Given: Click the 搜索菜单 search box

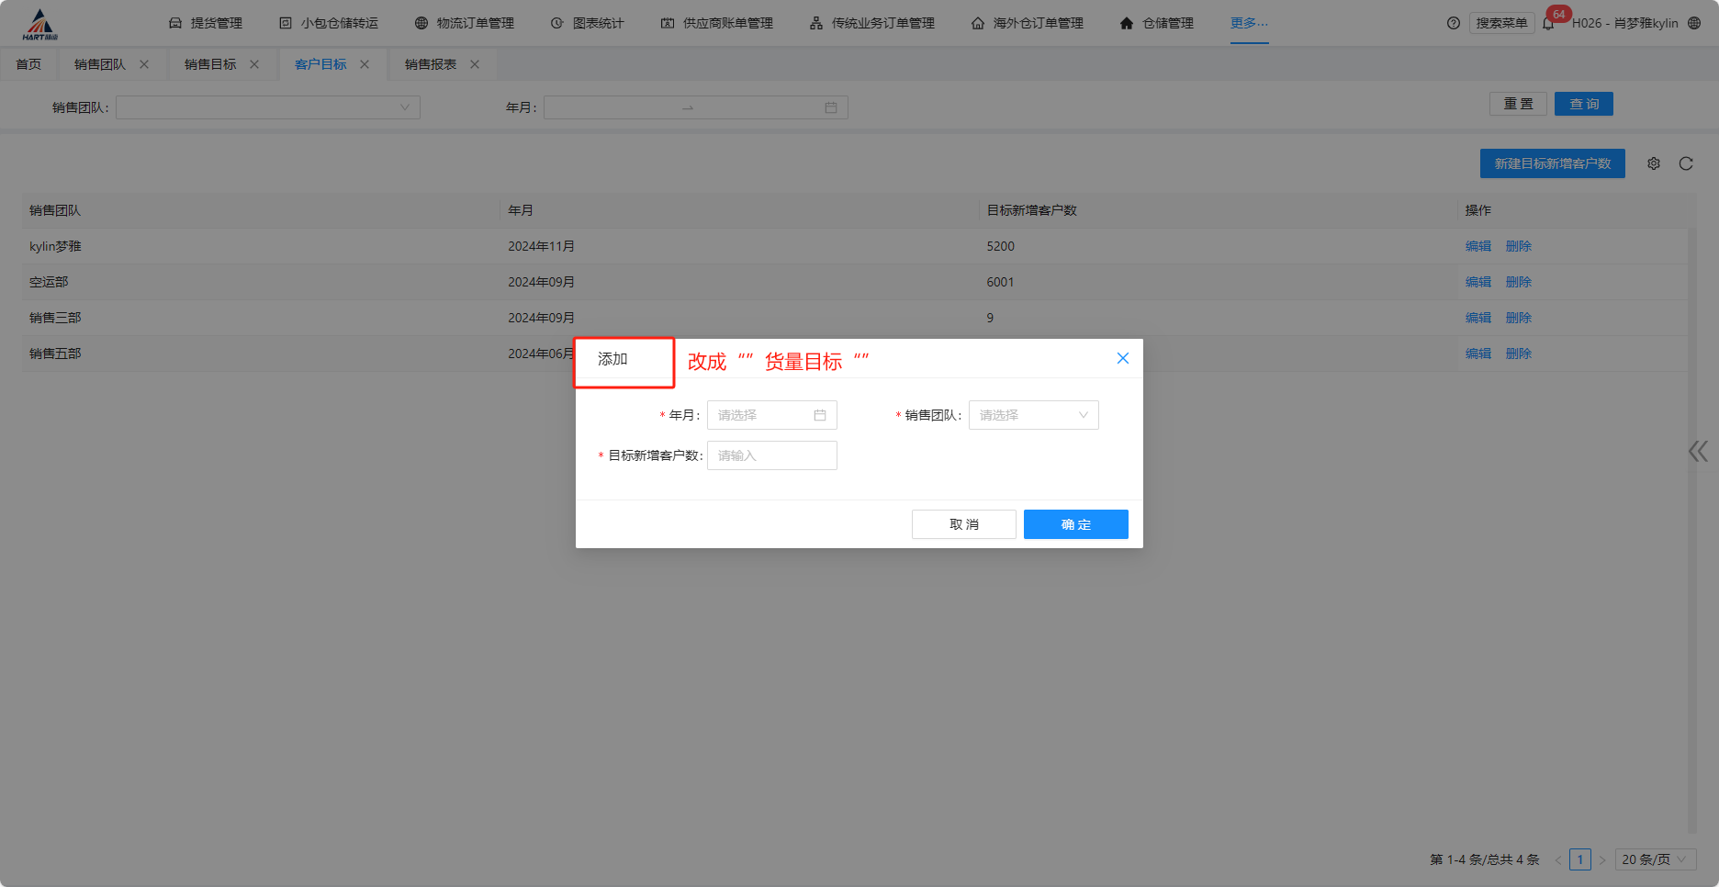Looking at the screenshot, I should [x=1501, y=23].
